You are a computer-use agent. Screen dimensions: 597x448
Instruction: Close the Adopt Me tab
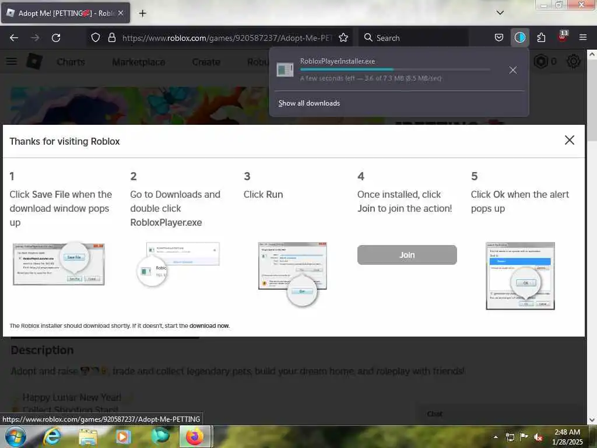[120, 13]
